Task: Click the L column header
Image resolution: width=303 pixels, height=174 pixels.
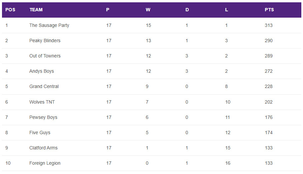Action: pyautogui.click(x=226, y=10)
